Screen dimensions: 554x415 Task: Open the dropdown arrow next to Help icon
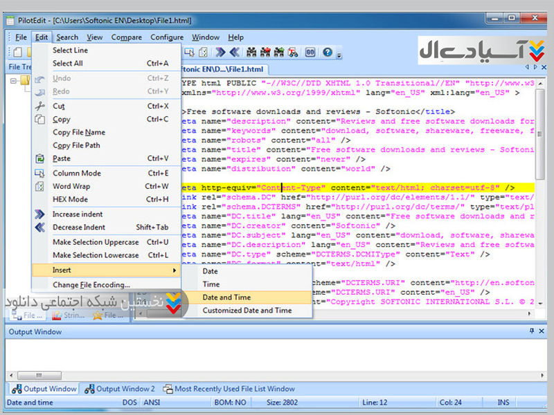[x=339, y=53]
